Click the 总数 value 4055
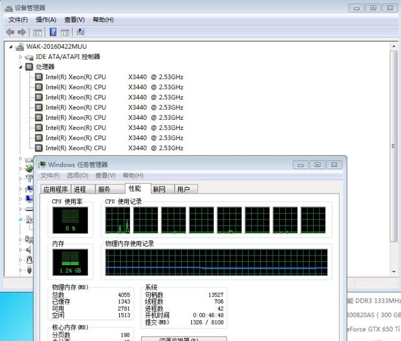 124,295
